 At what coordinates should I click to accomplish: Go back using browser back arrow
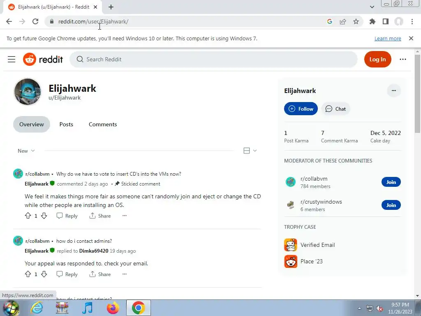(9, 21)
